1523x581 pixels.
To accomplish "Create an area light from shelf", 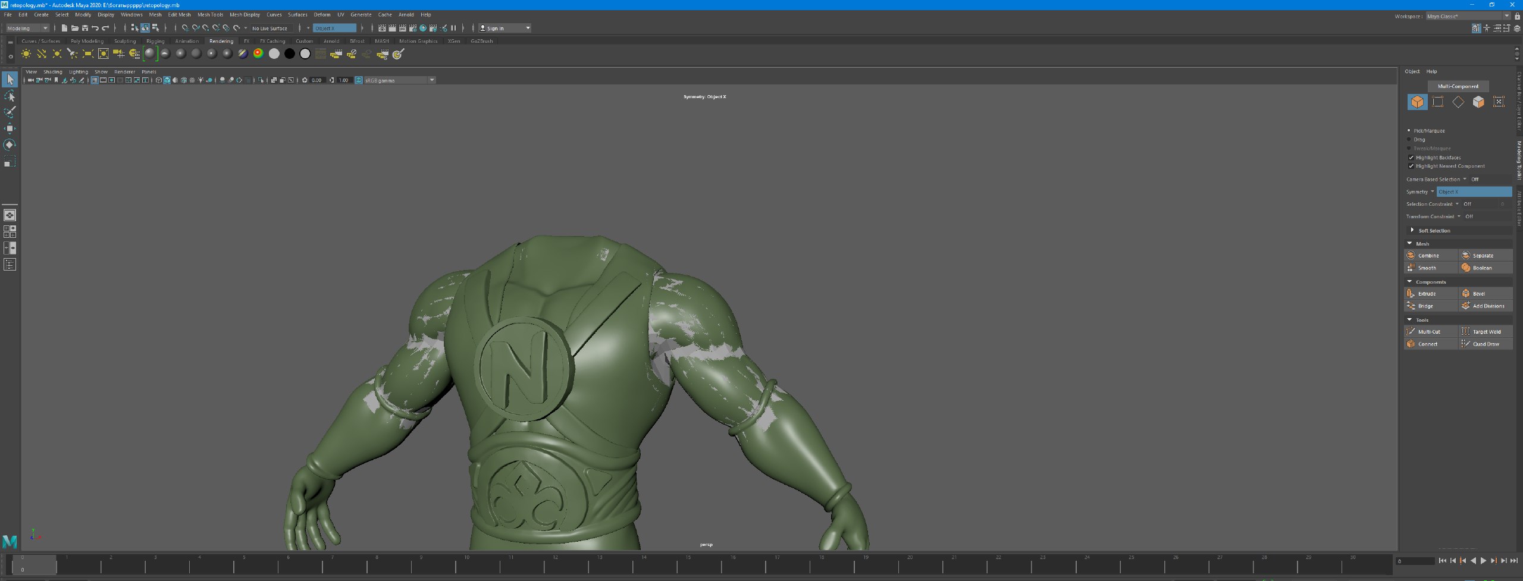I will [x=88, y=54].
